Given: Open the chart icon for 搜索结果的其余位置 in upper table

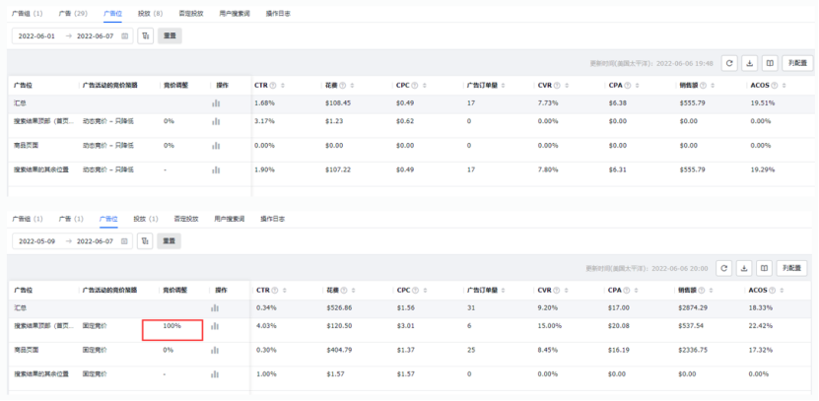Looking at the screenshot, I should (216, 169).
